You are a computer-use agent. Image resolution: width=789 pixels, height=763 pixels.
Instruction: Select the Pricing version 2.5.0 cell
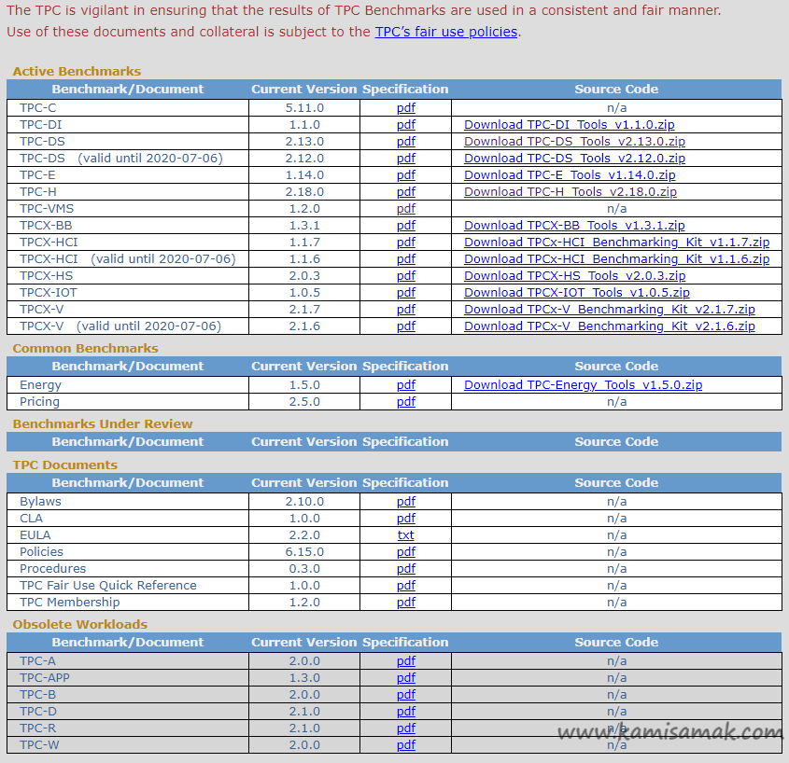tap(304, 402)
